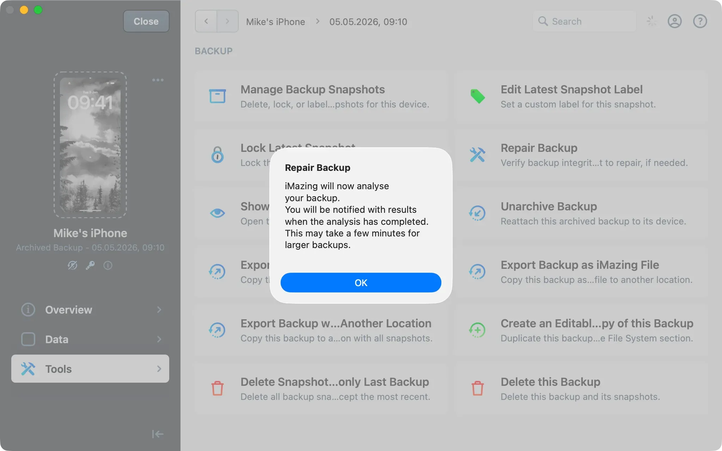Click the padlock icon of Lock Latest Snapshot
The image size is (722, 451).
(x=218, y=155)
